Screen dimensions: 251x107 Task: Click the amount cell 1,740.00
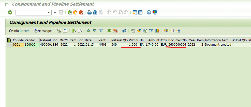coord(152,45)
